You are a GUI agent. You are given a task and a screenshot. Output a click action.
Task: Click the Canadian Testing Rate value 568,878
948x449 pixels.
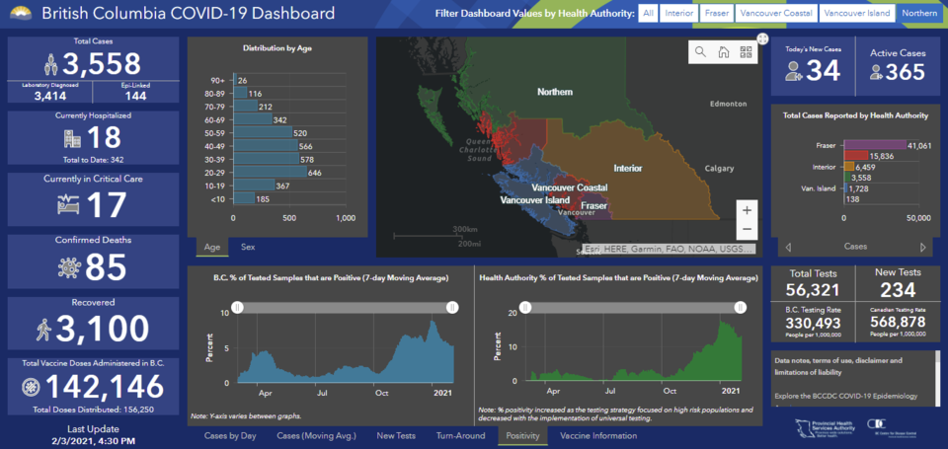(x=898, y=324)
